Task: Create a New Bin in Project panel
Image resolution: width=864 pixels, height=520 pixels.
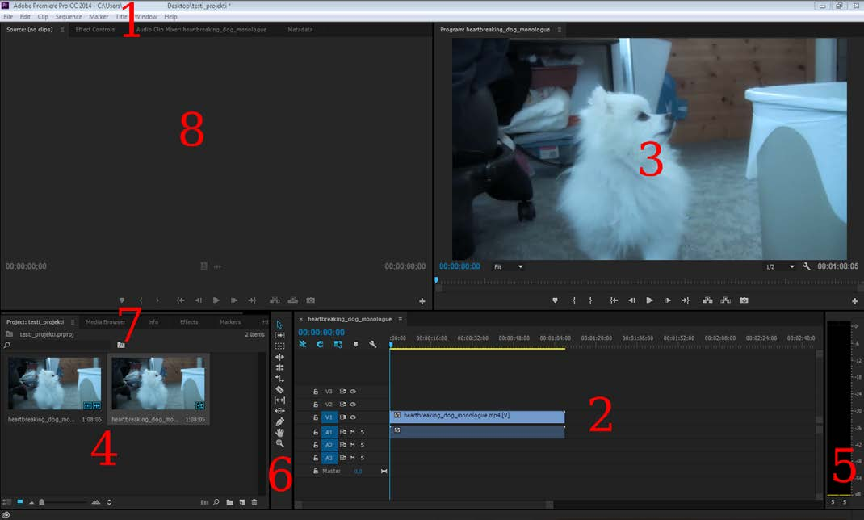Action: click(229, 502)
